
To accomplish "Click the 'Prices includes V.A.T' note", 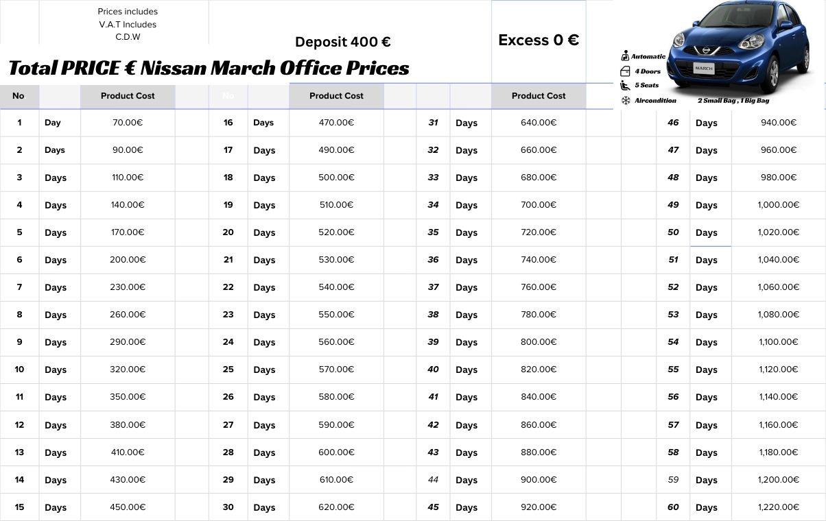I will 128,24.
